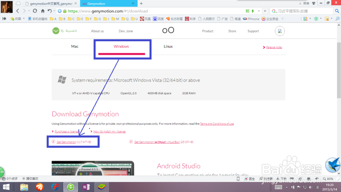Viewport: 341px width, 192px height.
Task: Open the dropdown next to undo arrow
Action: [x=54, y=11]
